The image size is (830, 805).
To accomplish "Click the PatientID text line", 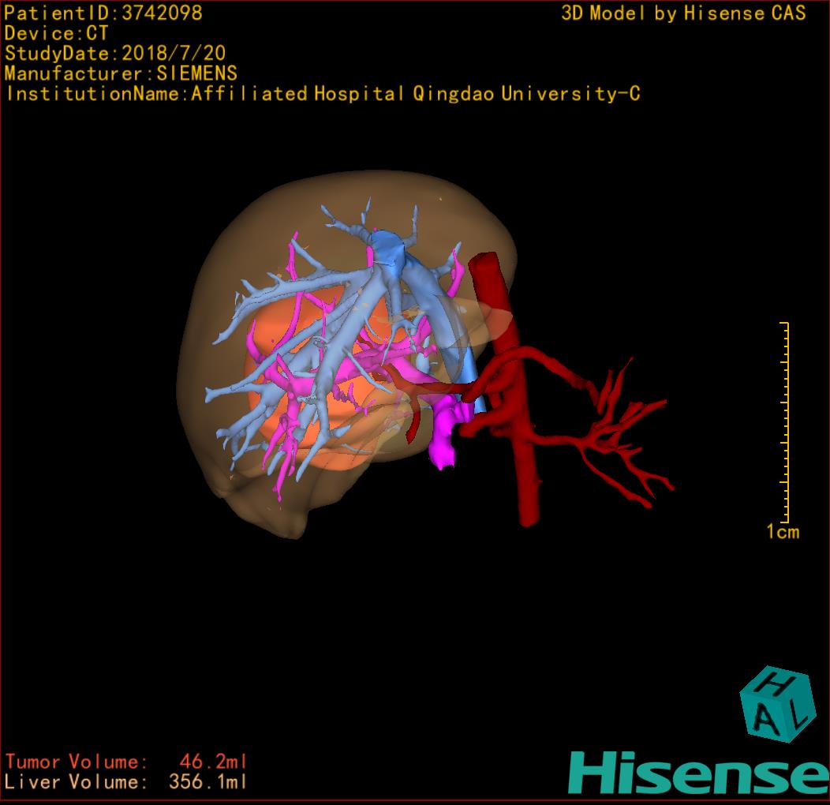I will (x=103, y=13).
